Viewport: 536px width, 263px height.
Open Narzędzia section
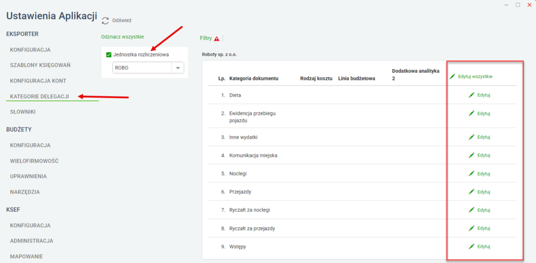[x=25, y=192]
